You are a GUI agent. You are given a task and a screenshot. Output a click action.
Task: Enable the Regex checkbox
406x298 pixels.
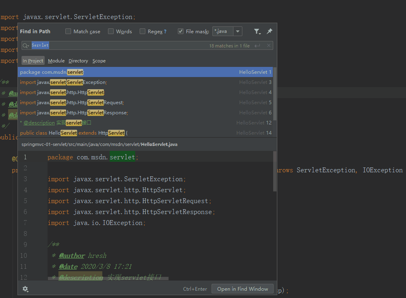click(143, 32)
